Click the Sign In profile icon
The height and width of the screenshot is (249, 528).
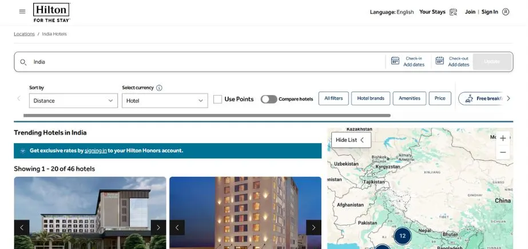click(506, 12)
